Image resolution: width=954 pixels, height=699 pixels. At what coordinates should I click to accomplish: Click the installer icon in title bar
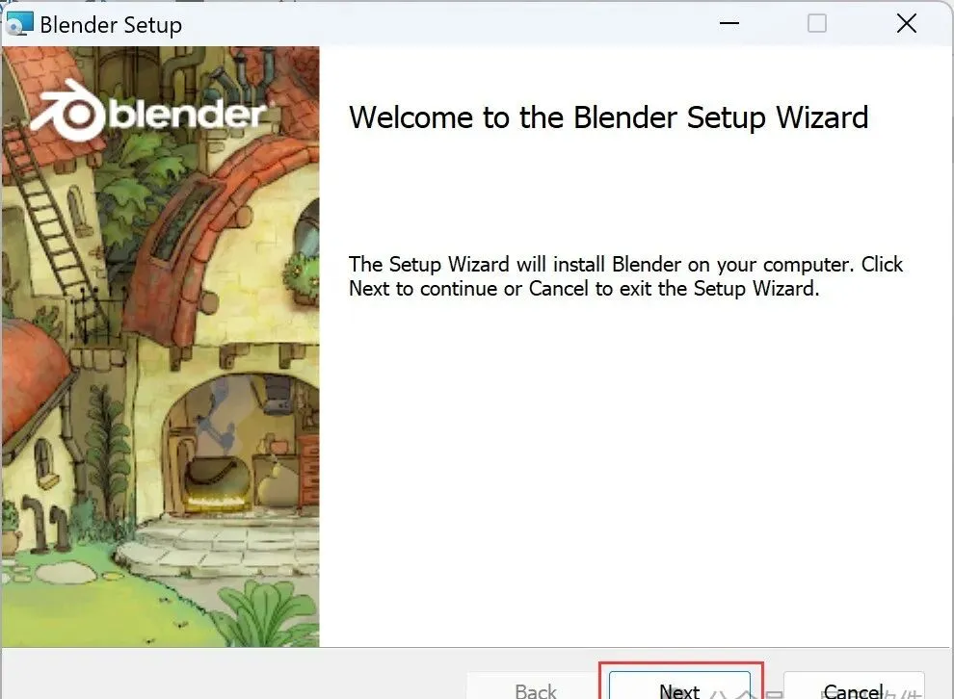click(x=19, y=24)
